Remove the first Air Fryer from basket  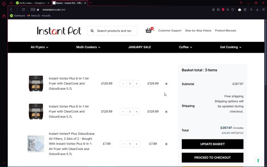click(x=166, y=83)
